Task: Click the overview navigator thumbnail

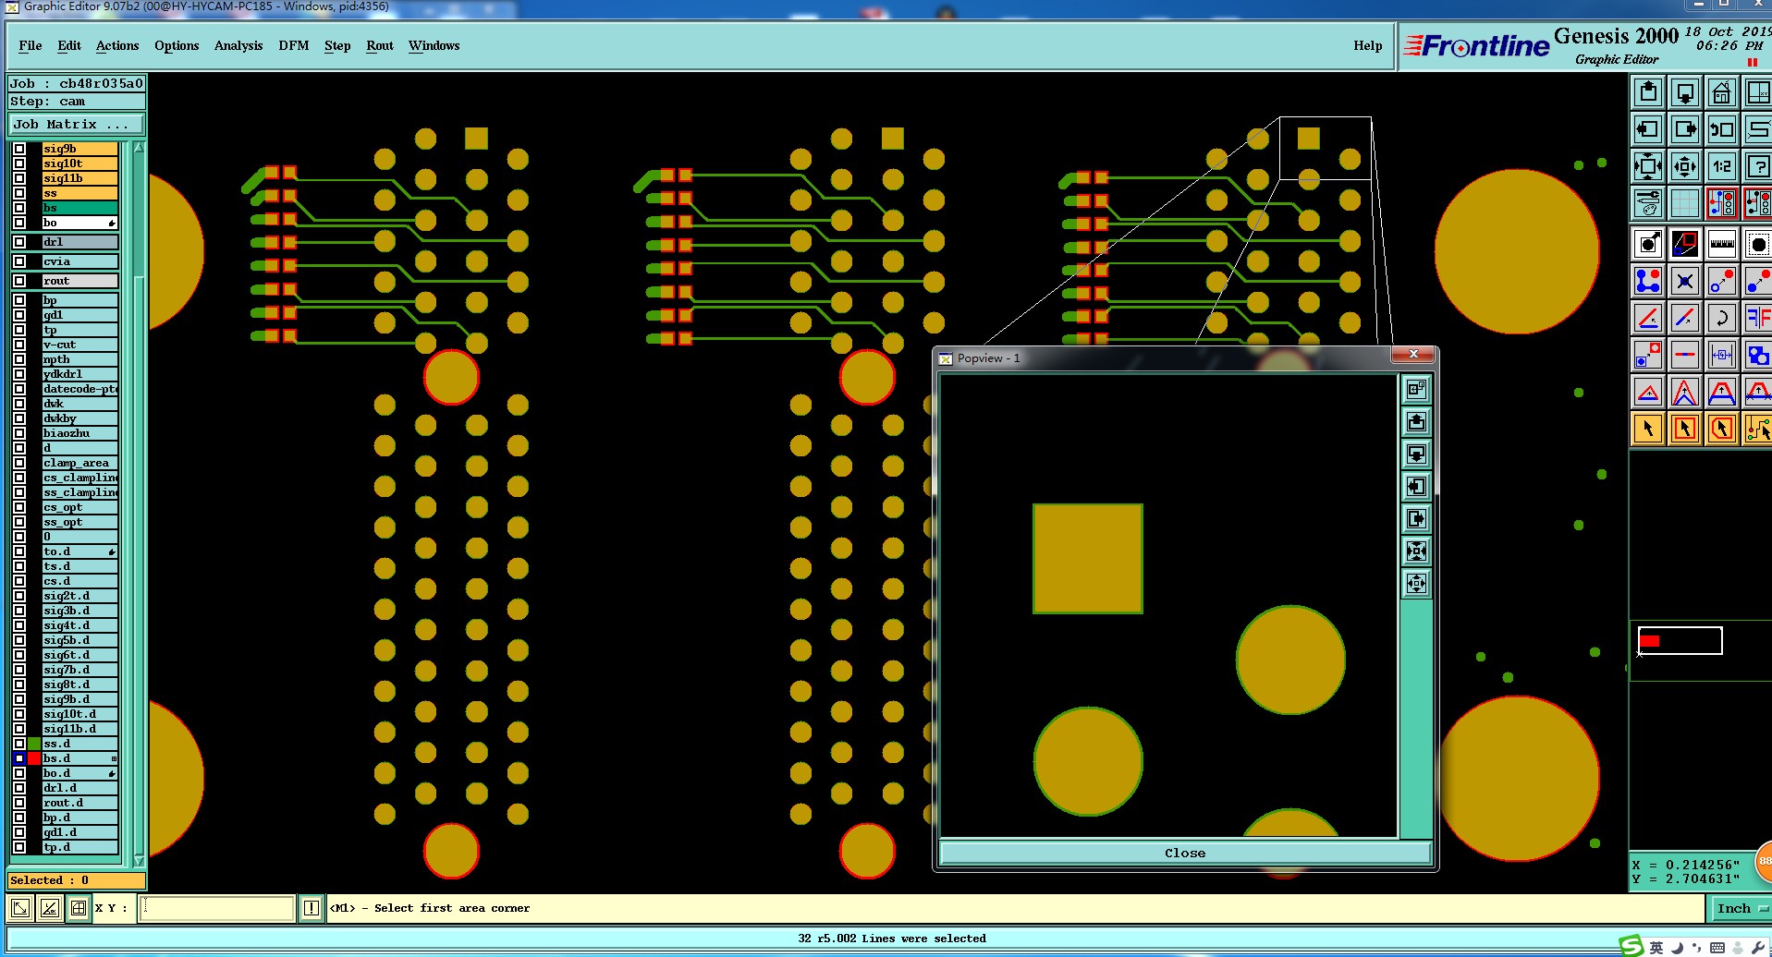Action: point(1680,641)
